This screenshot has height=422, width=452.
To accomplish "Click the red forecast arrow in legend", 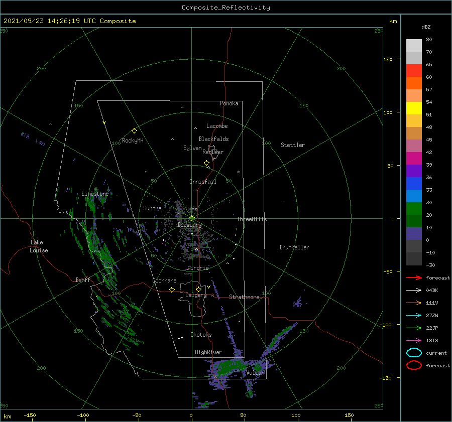I will click(x=414, y=277).
